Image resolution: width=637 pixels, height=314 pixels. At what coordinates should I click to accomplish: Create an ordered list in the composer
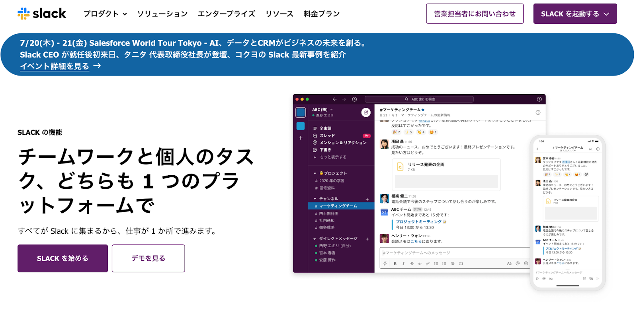[436, 264]
